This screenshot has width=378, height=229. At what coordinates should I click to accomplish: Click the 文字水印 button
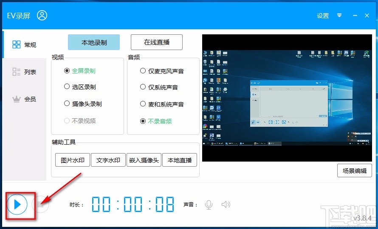(x=108, y=160)
